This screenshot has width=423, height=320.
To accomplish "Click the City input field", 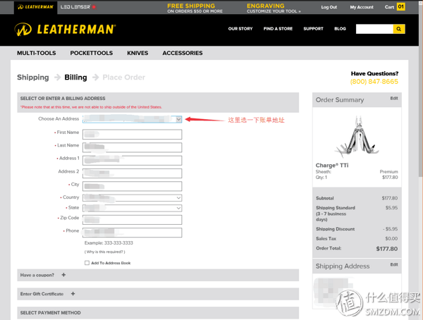I will tap(133, 186).
